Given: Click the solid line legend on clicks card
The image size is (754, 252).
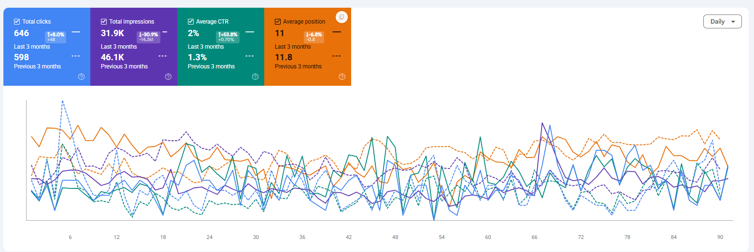Looking at the screenshot, I should 76,32.
